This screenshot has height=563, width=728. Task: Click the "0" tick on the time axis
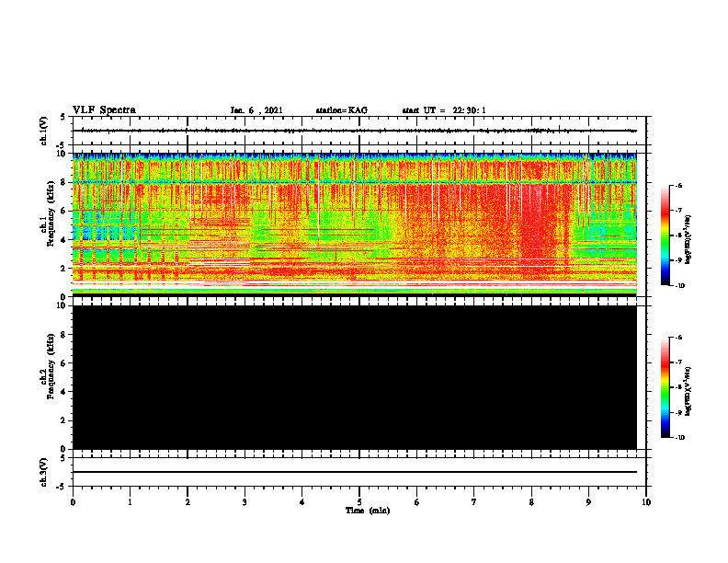pyautogui.click(x=73, y=502)
